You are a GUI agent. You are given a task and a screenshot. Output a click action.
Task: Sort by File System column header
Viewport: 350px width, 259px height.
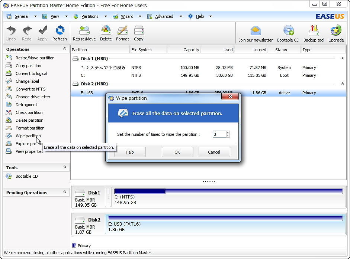click(x=148, y=50)
